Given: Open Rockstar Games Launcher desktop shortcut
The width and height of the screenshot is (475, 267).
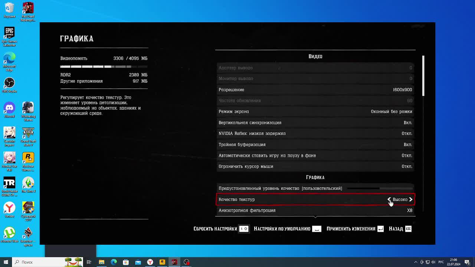Looking at the screenshot, I should click(28, 161).
